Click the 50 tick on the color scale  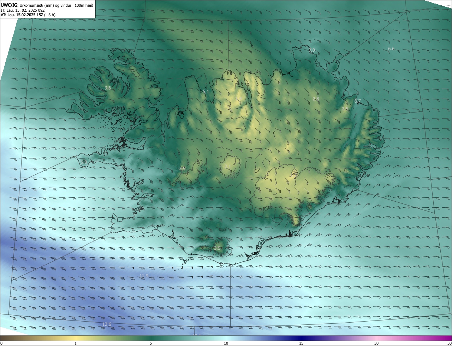pyautogui.click(x=449, y=344)
